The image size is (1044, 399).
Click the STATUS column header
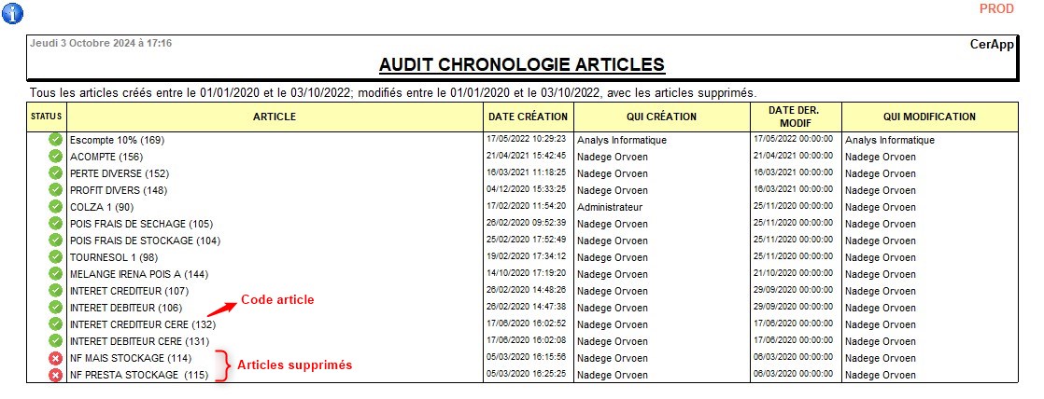coord(46,117)
